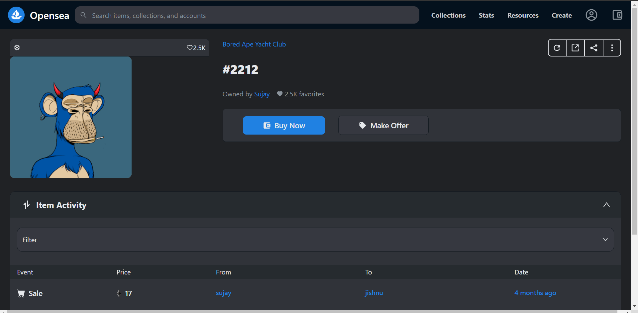
Task: Select the Stats menu item
Action: [x=486, y=15]
